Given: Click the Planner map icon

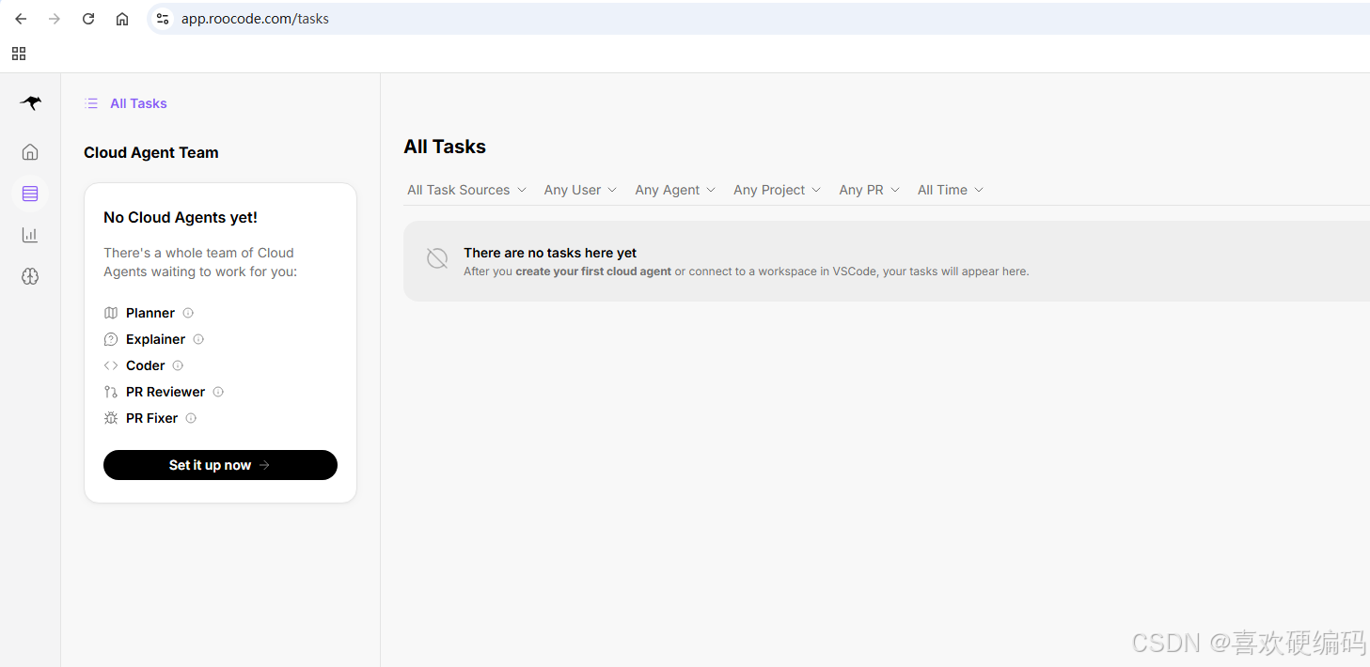Looking at the screenshot, I should click(x=111, y=313).
